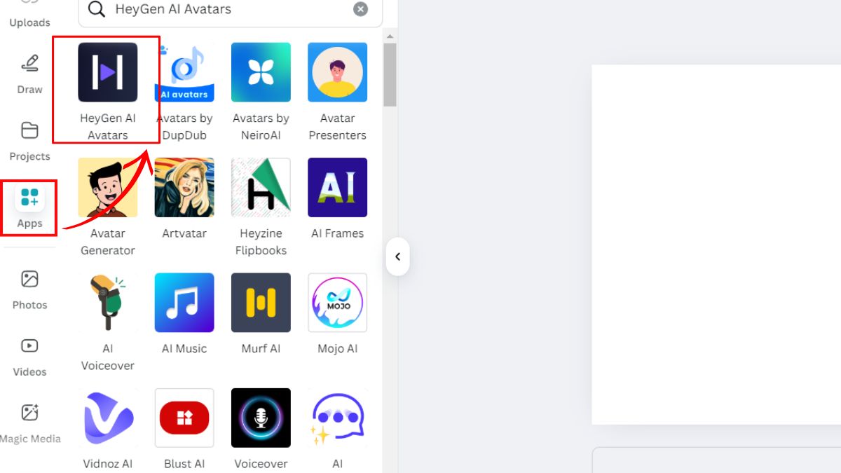This screenshot has height=473, width=841.
Task: Launch the AI Frames app
Action: (x=337, y=188)
